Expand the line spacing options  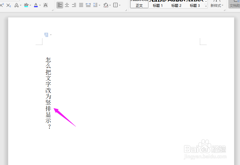[x=99, y=5]
